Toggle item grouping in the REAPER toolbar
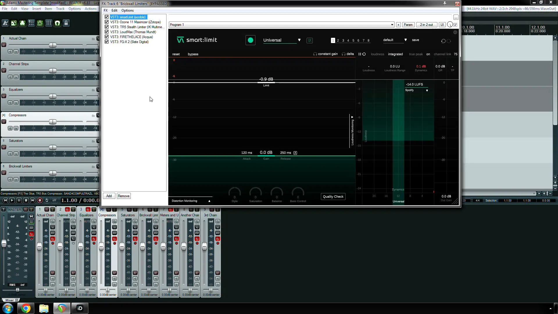 tap(23, 23)
